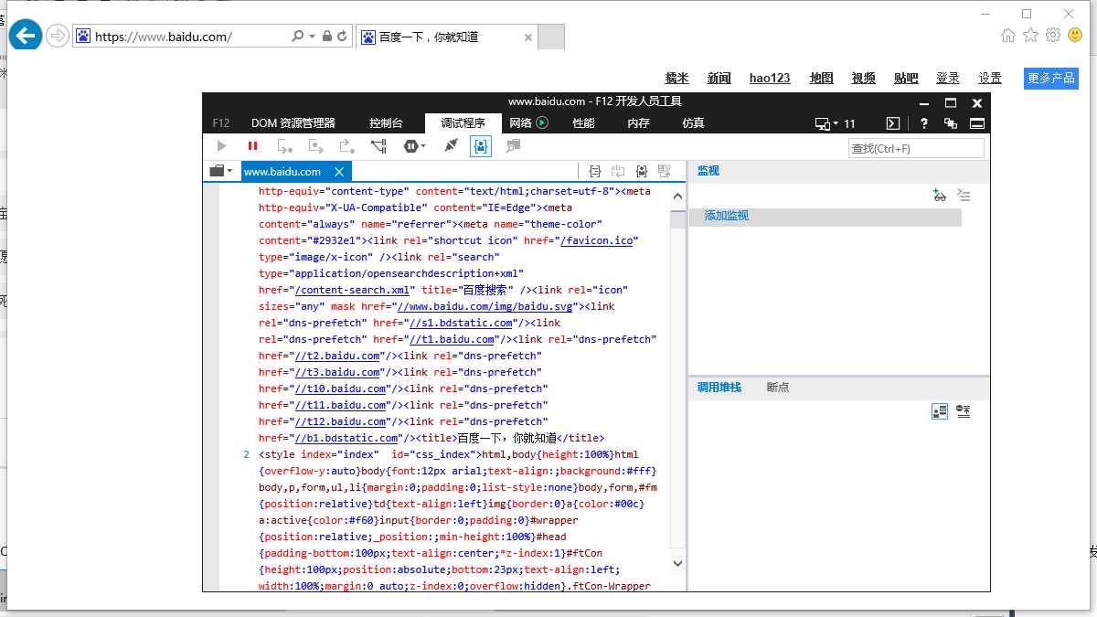Click the Continue (play) debugger button

(x=221, y=146)
